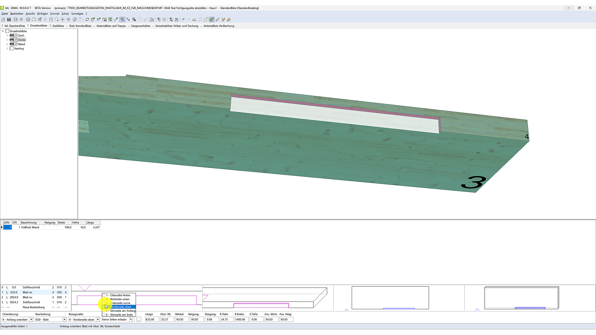Viewport: 596px width, 335px height.
Task: Select the wireframe cube view icon
Action: pos(206,20)
